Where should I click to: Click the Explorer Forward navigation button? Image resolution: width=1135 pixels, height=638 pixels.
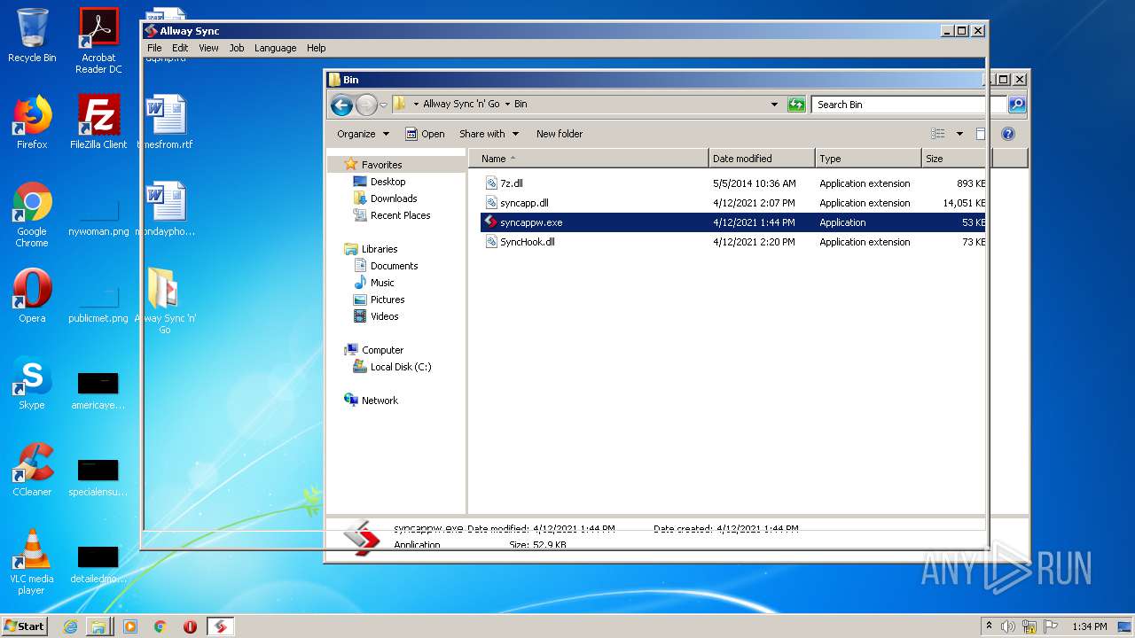click(x=366, y=105)
